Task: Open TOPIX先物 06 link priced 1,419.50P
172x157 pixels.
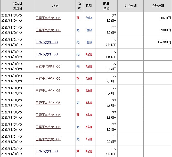Action: click(47, 54)
